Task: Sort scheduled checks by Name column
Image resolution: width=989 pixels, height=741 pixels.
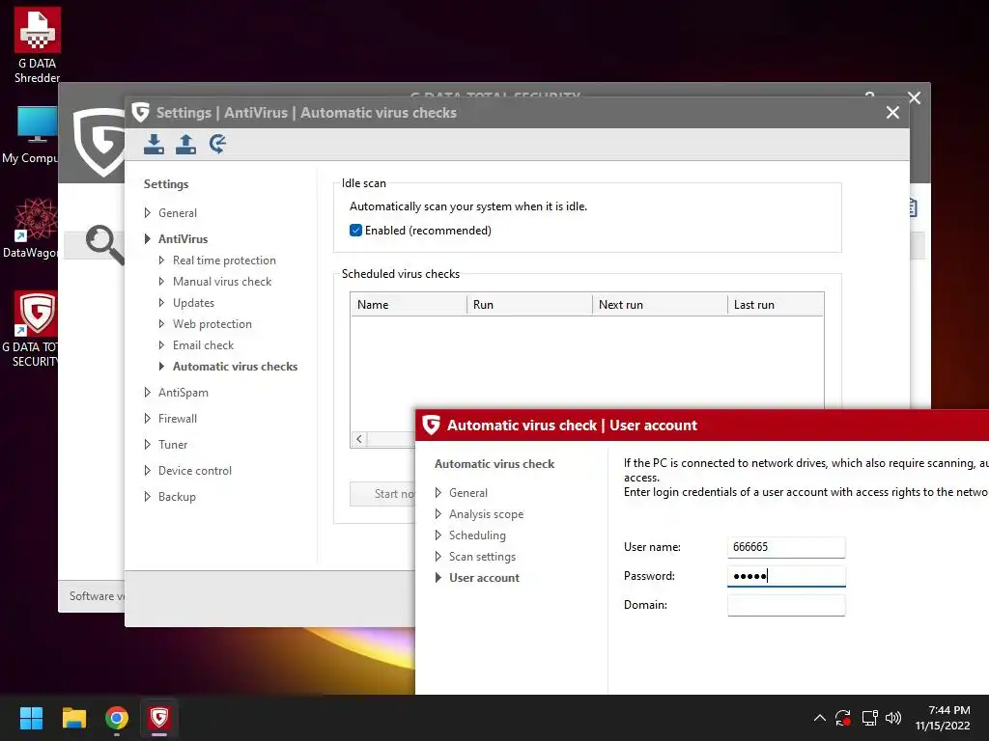Action: [409, 305]
